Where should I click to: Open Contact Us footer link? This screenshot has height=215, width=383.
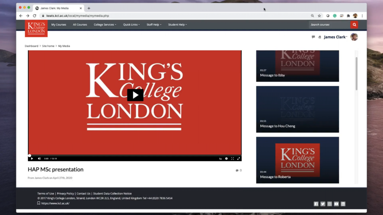(83, 194)
